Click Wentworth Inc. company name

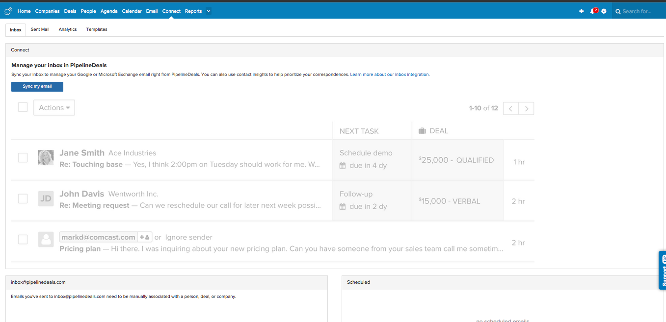[x=133, y=194]
